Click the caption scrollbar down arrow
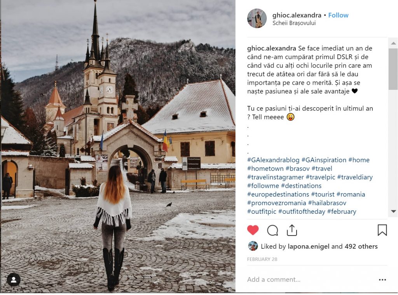Viewport: 398px width, 295px height. click(393, 211)
